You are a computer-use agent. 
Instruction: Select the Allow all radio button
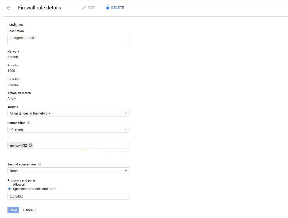(x=9, y=185)
